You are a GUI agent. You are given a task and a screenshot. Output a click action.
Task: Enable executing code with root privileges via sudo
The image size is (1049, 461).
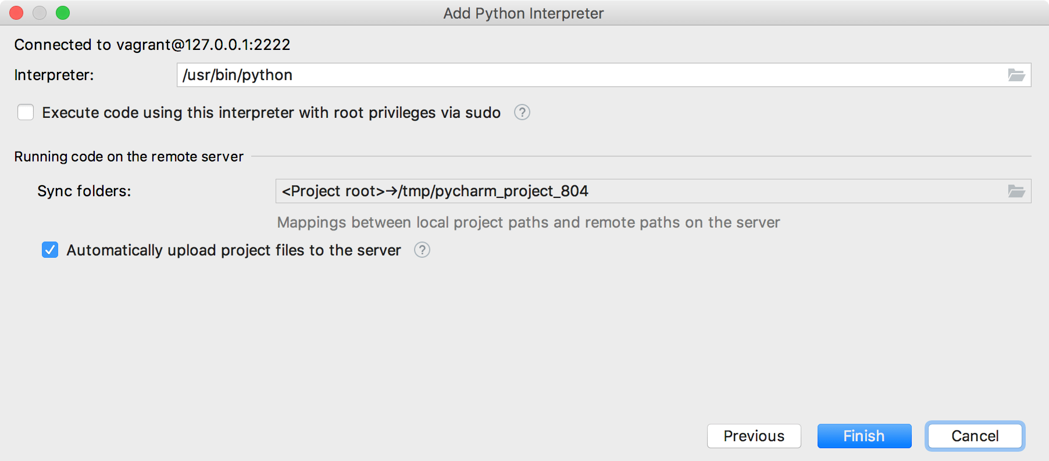(x=26, y=112)
